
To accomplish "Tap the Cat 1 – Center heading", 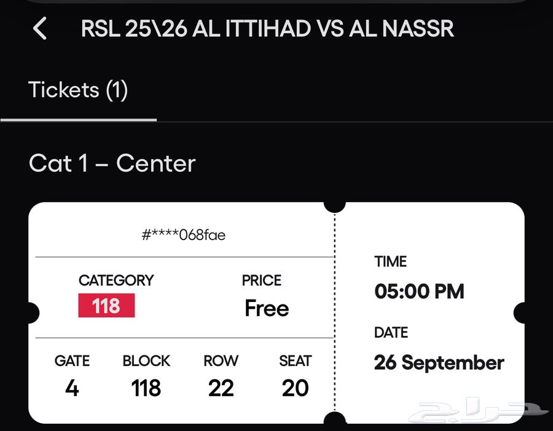I will [112, 163].
